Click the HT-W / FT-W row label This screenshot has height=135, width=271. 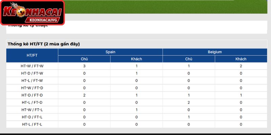coord(32,66)
